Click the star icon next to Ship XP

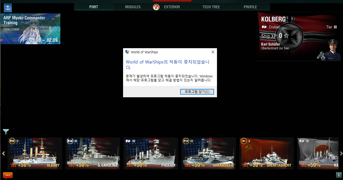(x=286, y=36)
